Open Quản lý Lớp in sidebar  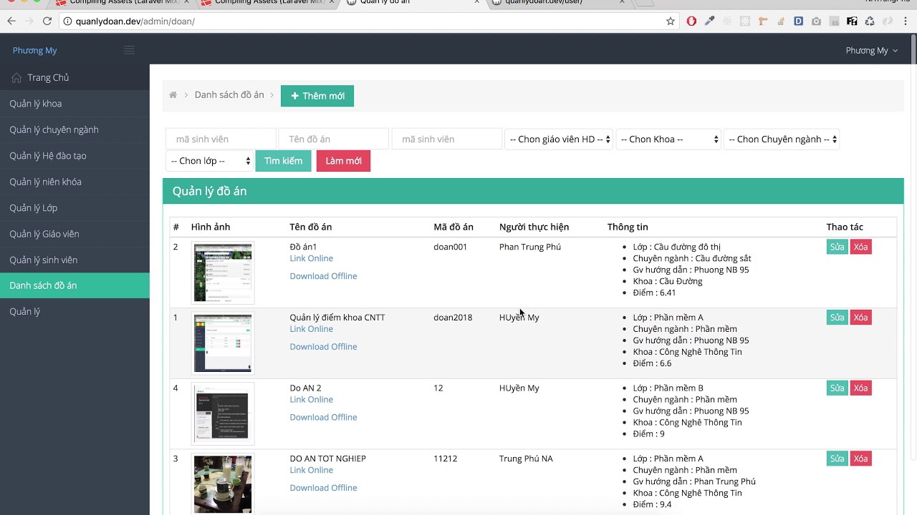coord(75,207)
